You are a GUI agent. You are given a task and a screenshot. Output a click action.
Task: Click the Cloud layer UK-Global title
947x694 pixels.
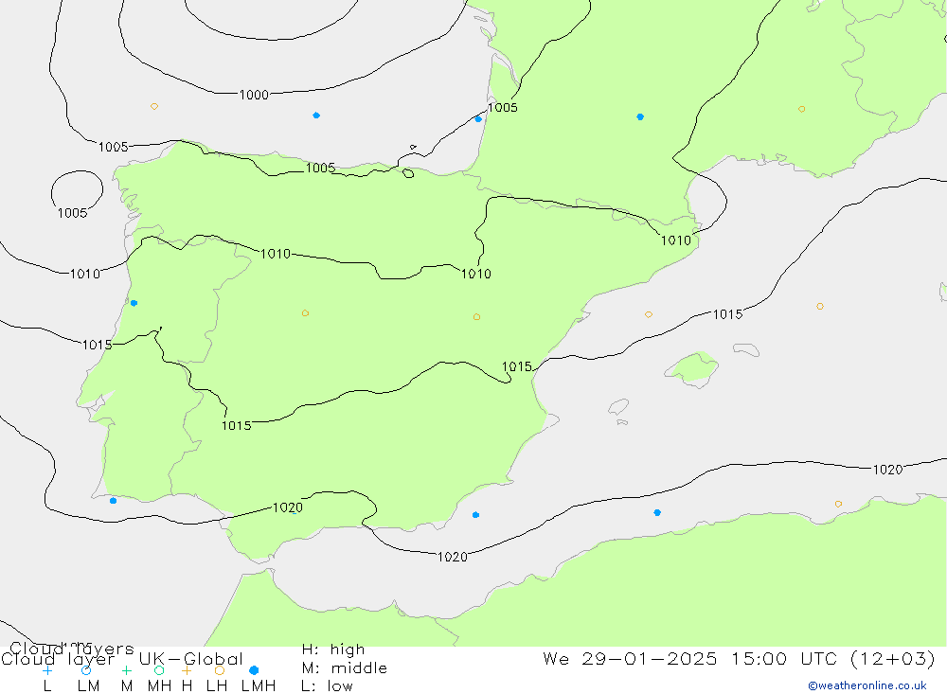tap(122, 658)
